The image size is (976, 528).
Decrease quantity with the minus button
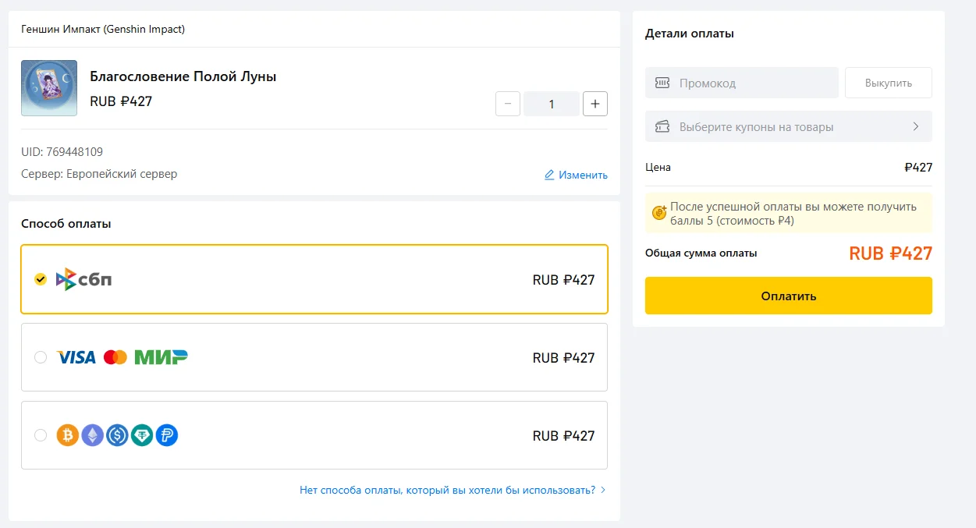508,104
